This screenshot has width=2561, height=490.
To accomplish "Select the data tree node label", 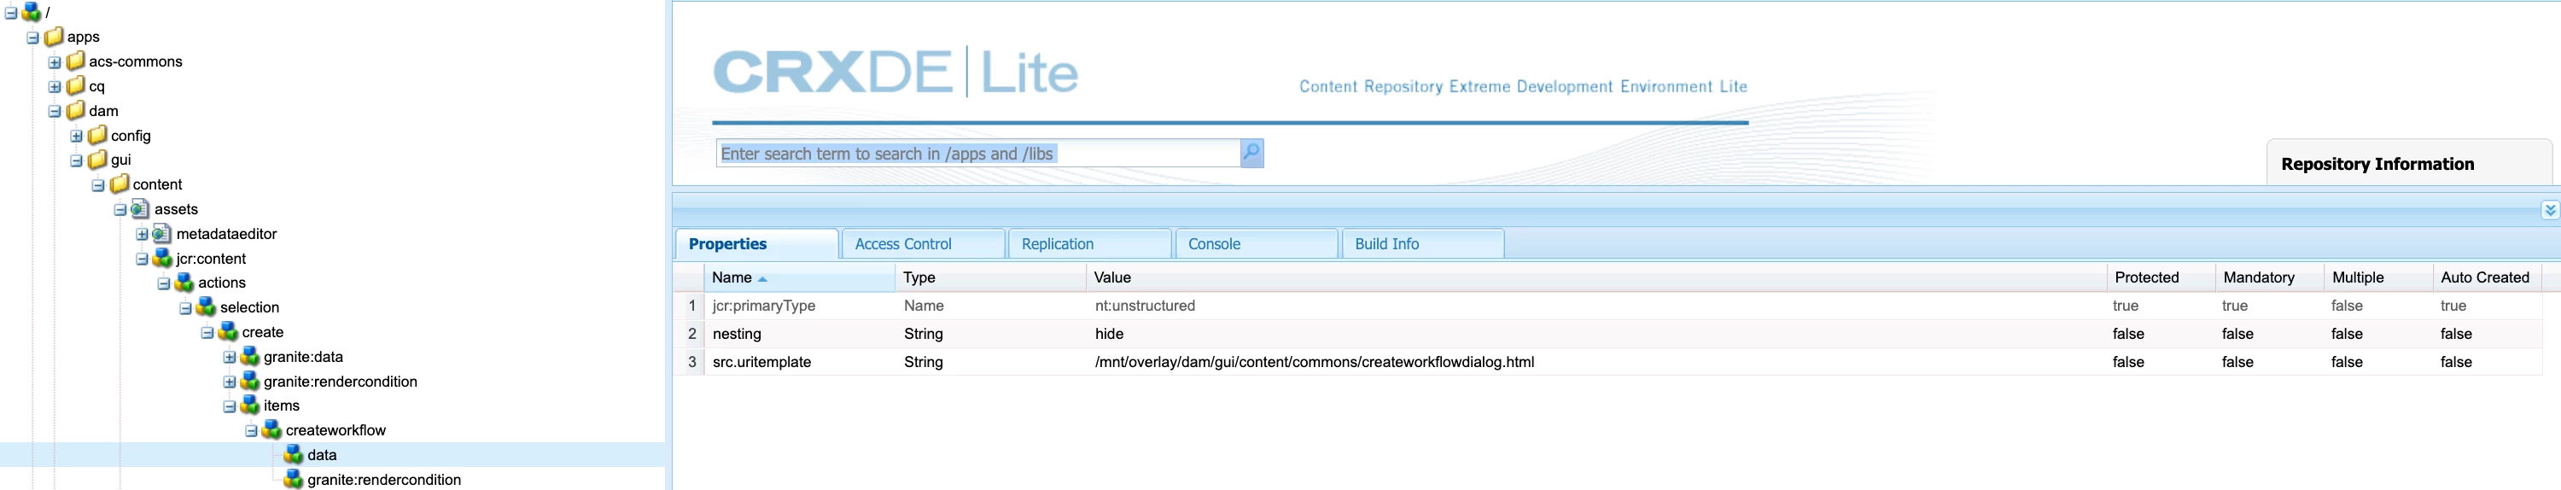I will coord(322,455).
